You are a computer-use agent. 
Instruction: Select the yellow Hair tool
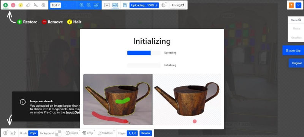pyautogui.click(x=21, y=5)
